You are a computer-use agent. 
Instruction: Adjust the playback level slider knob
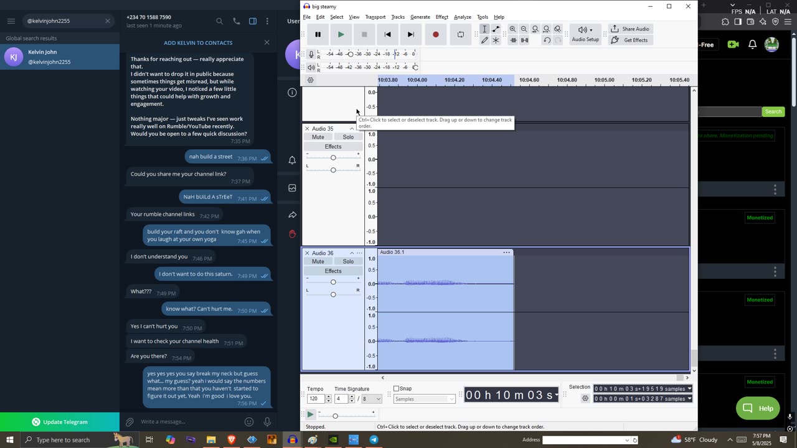[x=415, y=67]
